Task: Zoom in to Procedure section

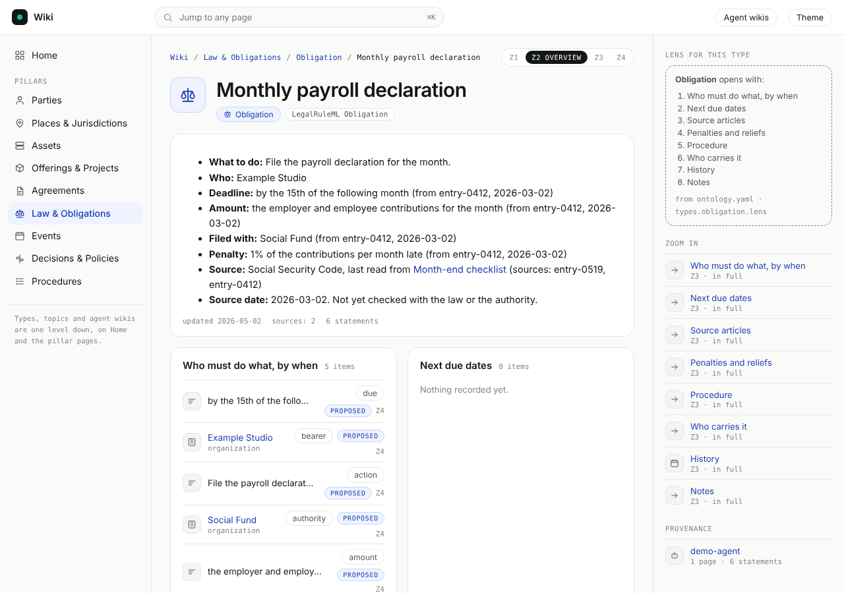Action: click(711, 395)
